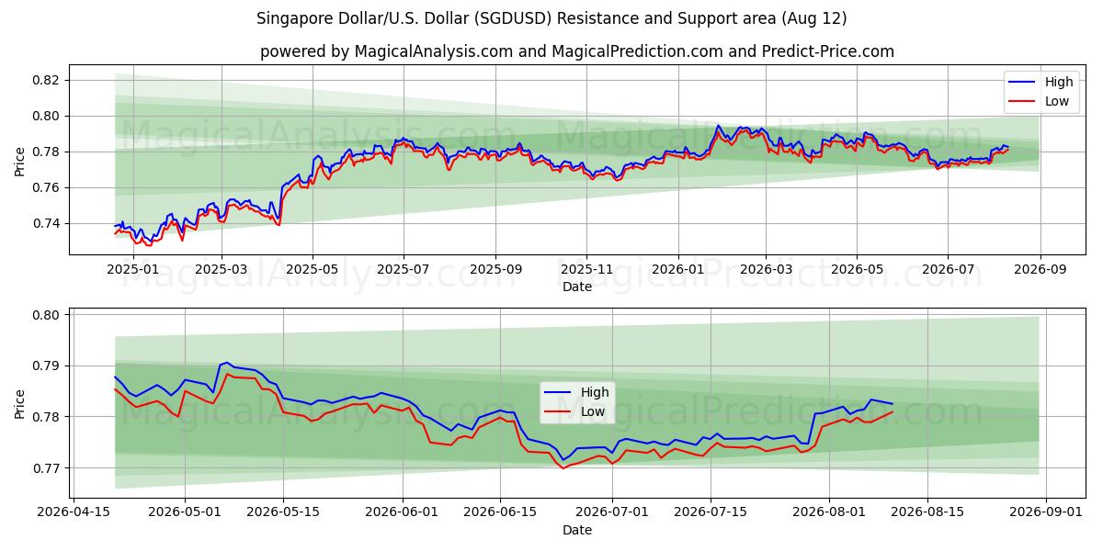Click the bottom chart 'Date' axis label

[x=578, y=530]
